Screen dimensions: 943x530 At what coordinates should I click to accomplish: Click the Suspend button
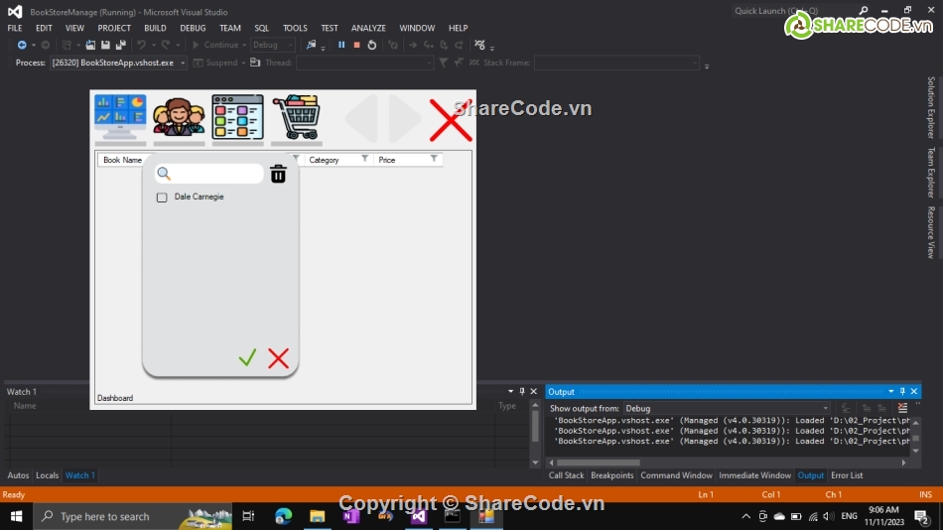215,63
